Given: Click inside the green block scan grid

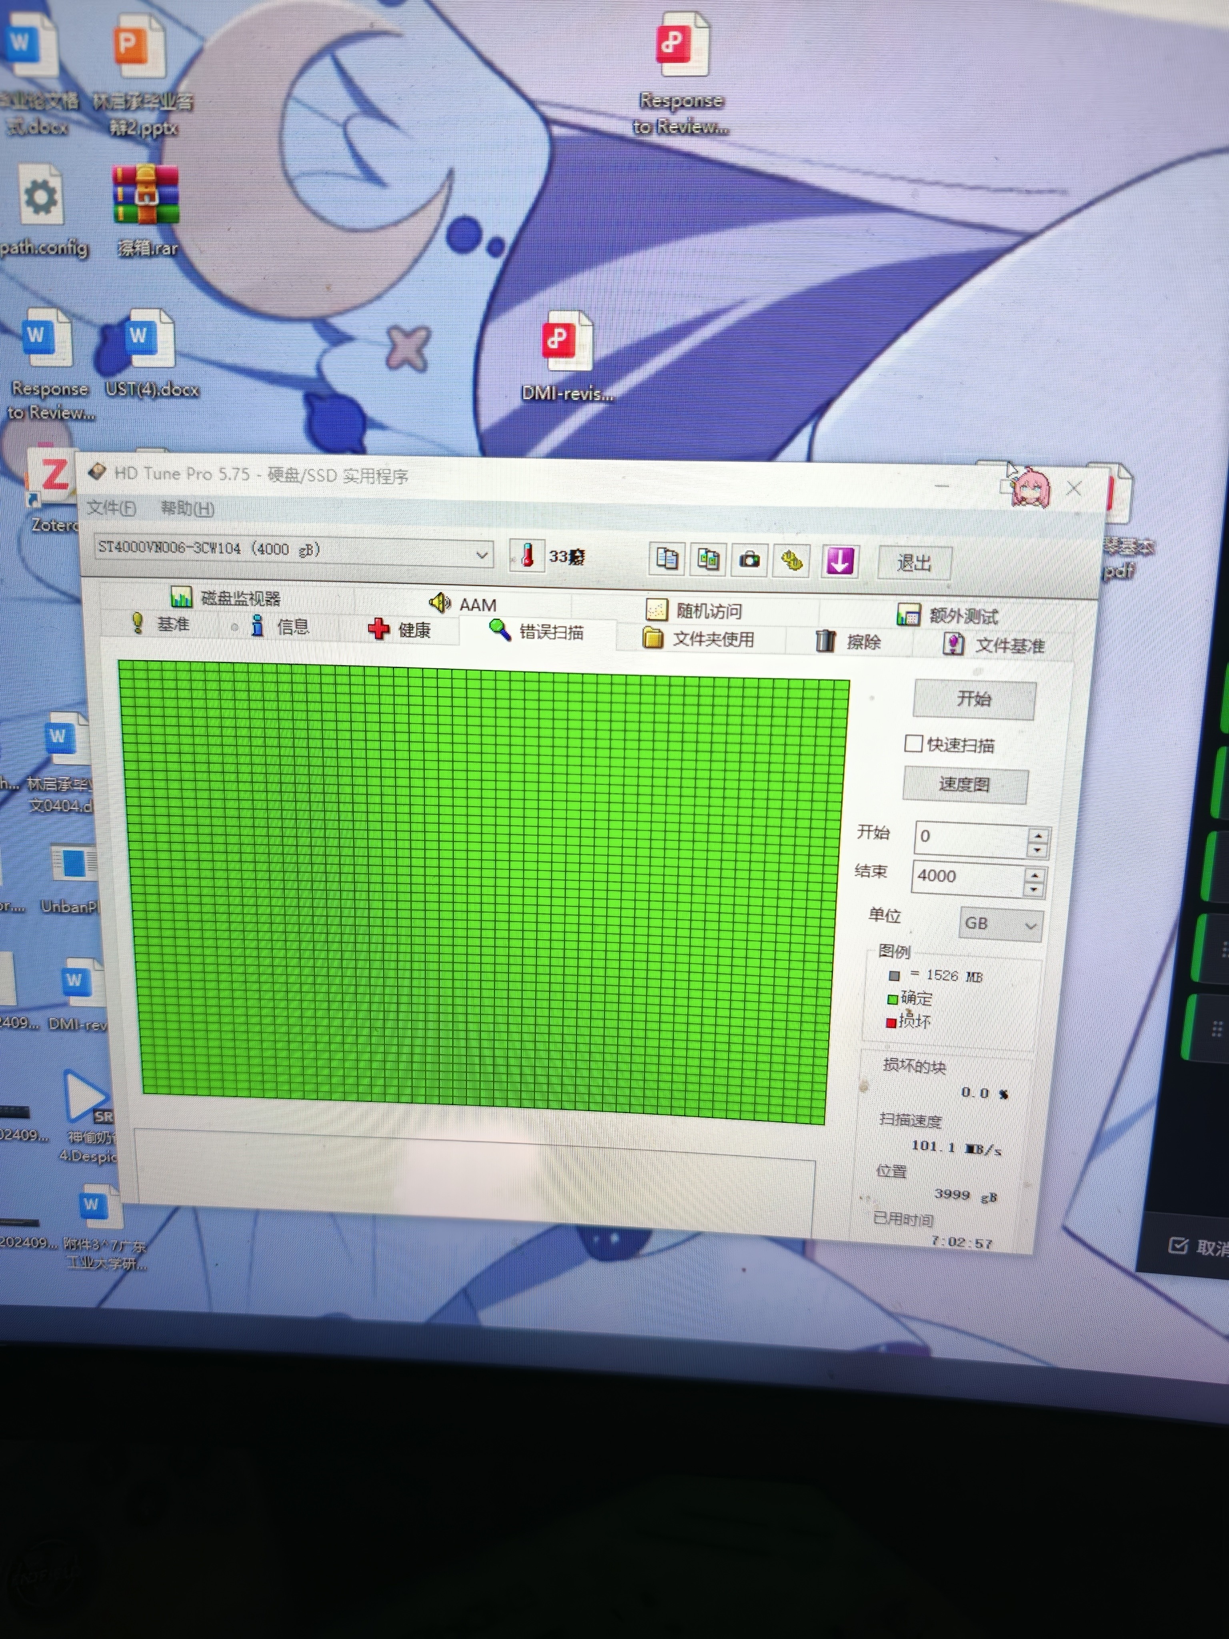Looking at the screenshot, I should (x=484, y=892).
